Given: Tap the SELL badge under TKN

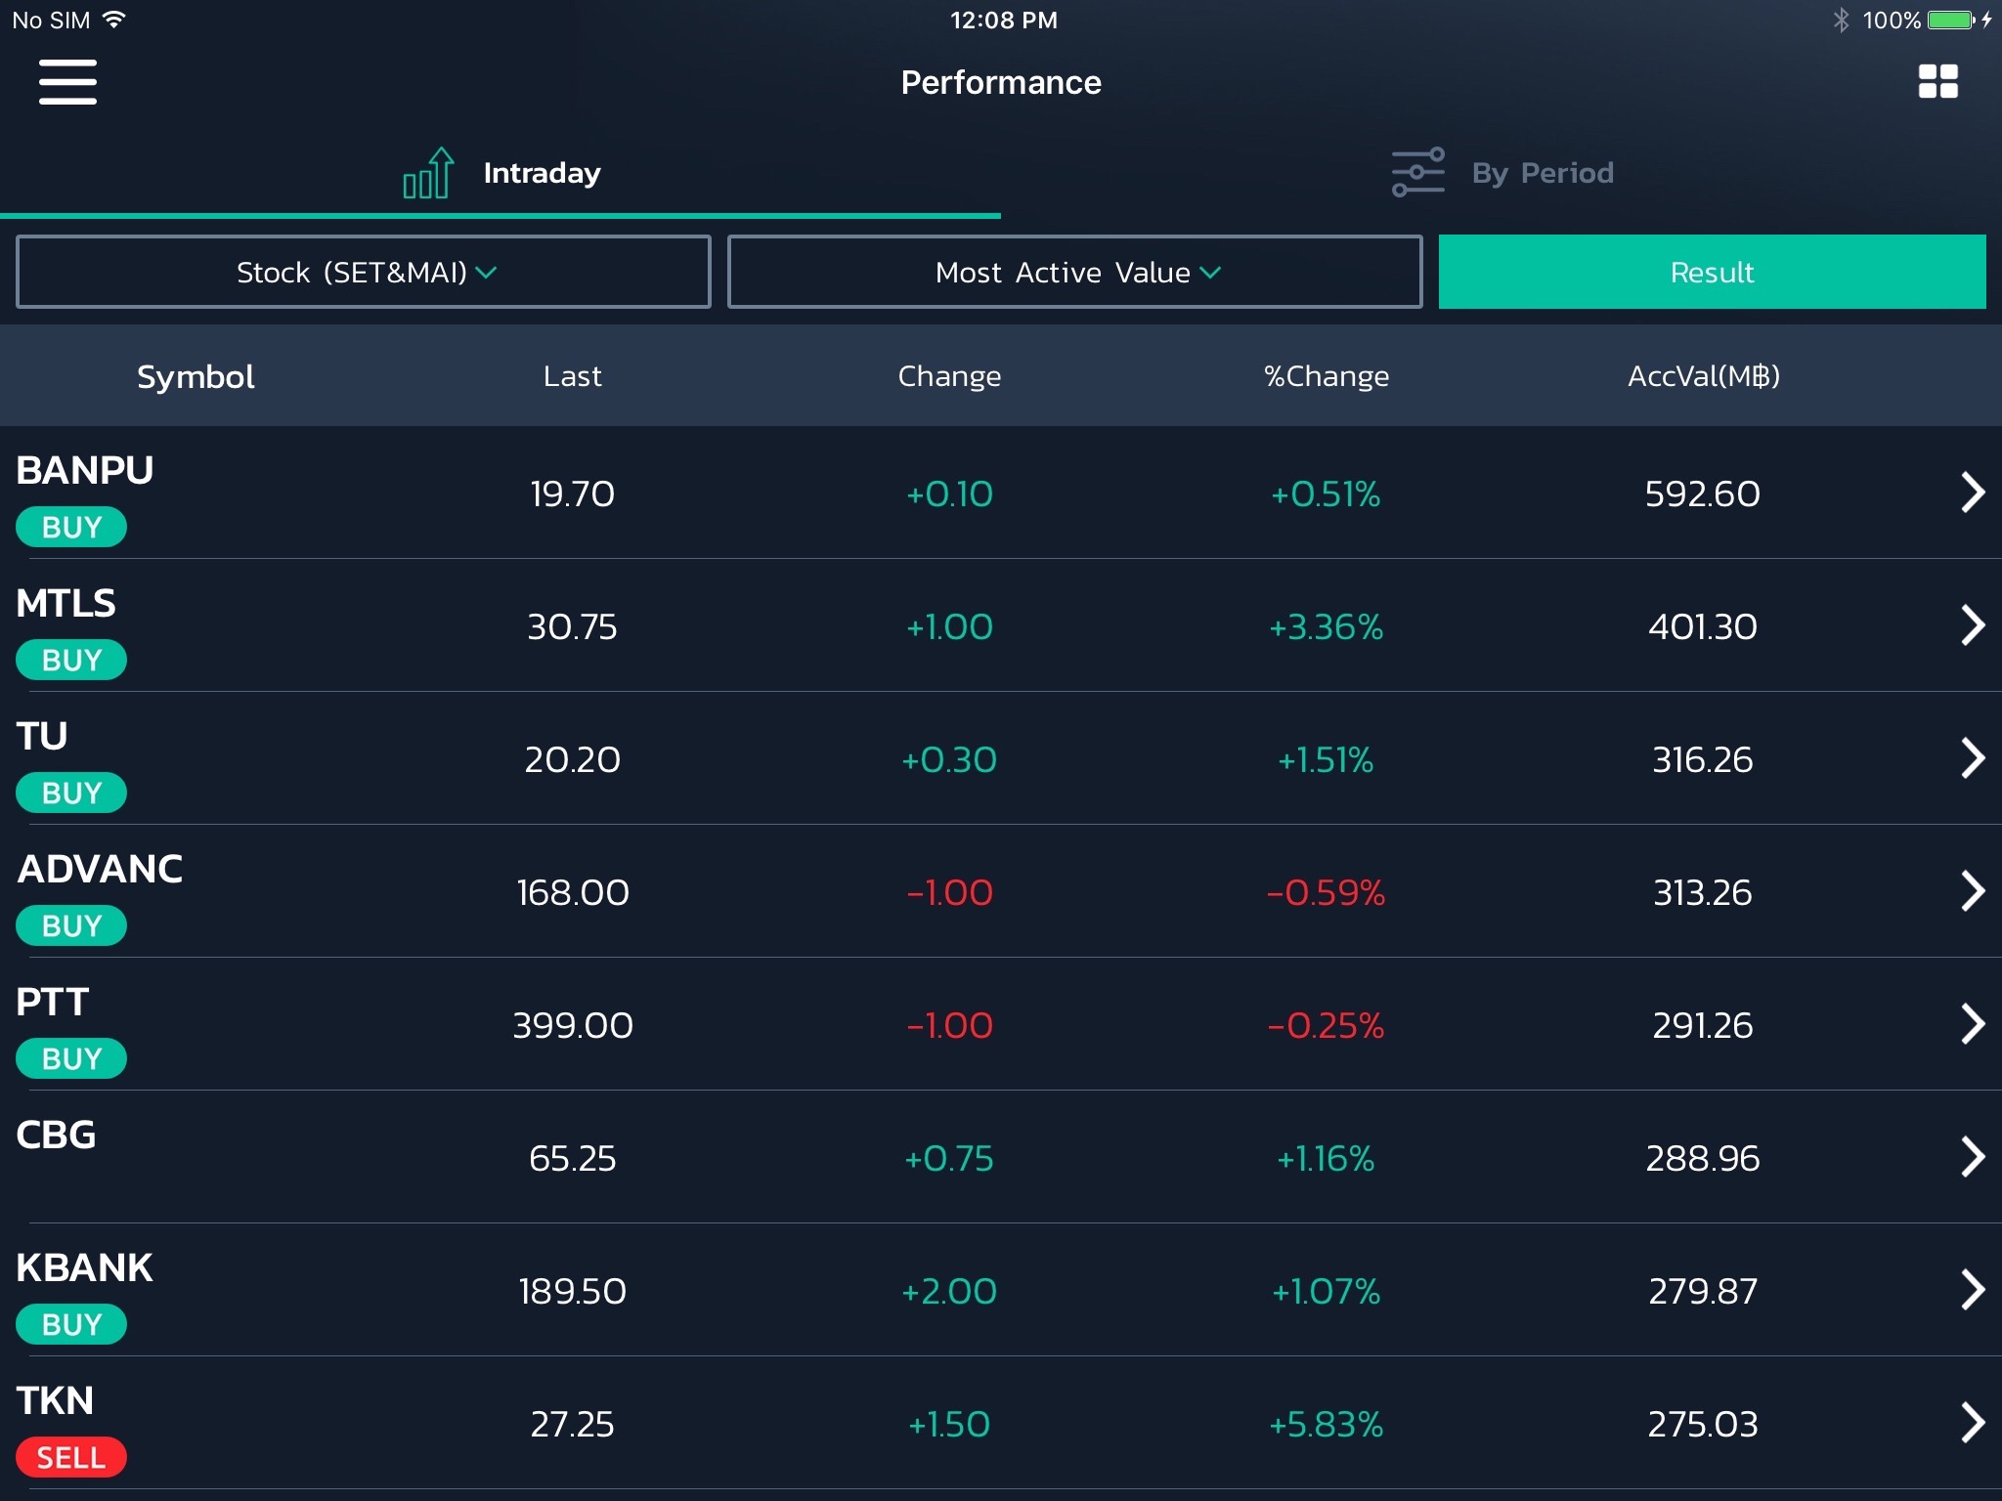Looking at the screenshot, I should coord(71,1457).
